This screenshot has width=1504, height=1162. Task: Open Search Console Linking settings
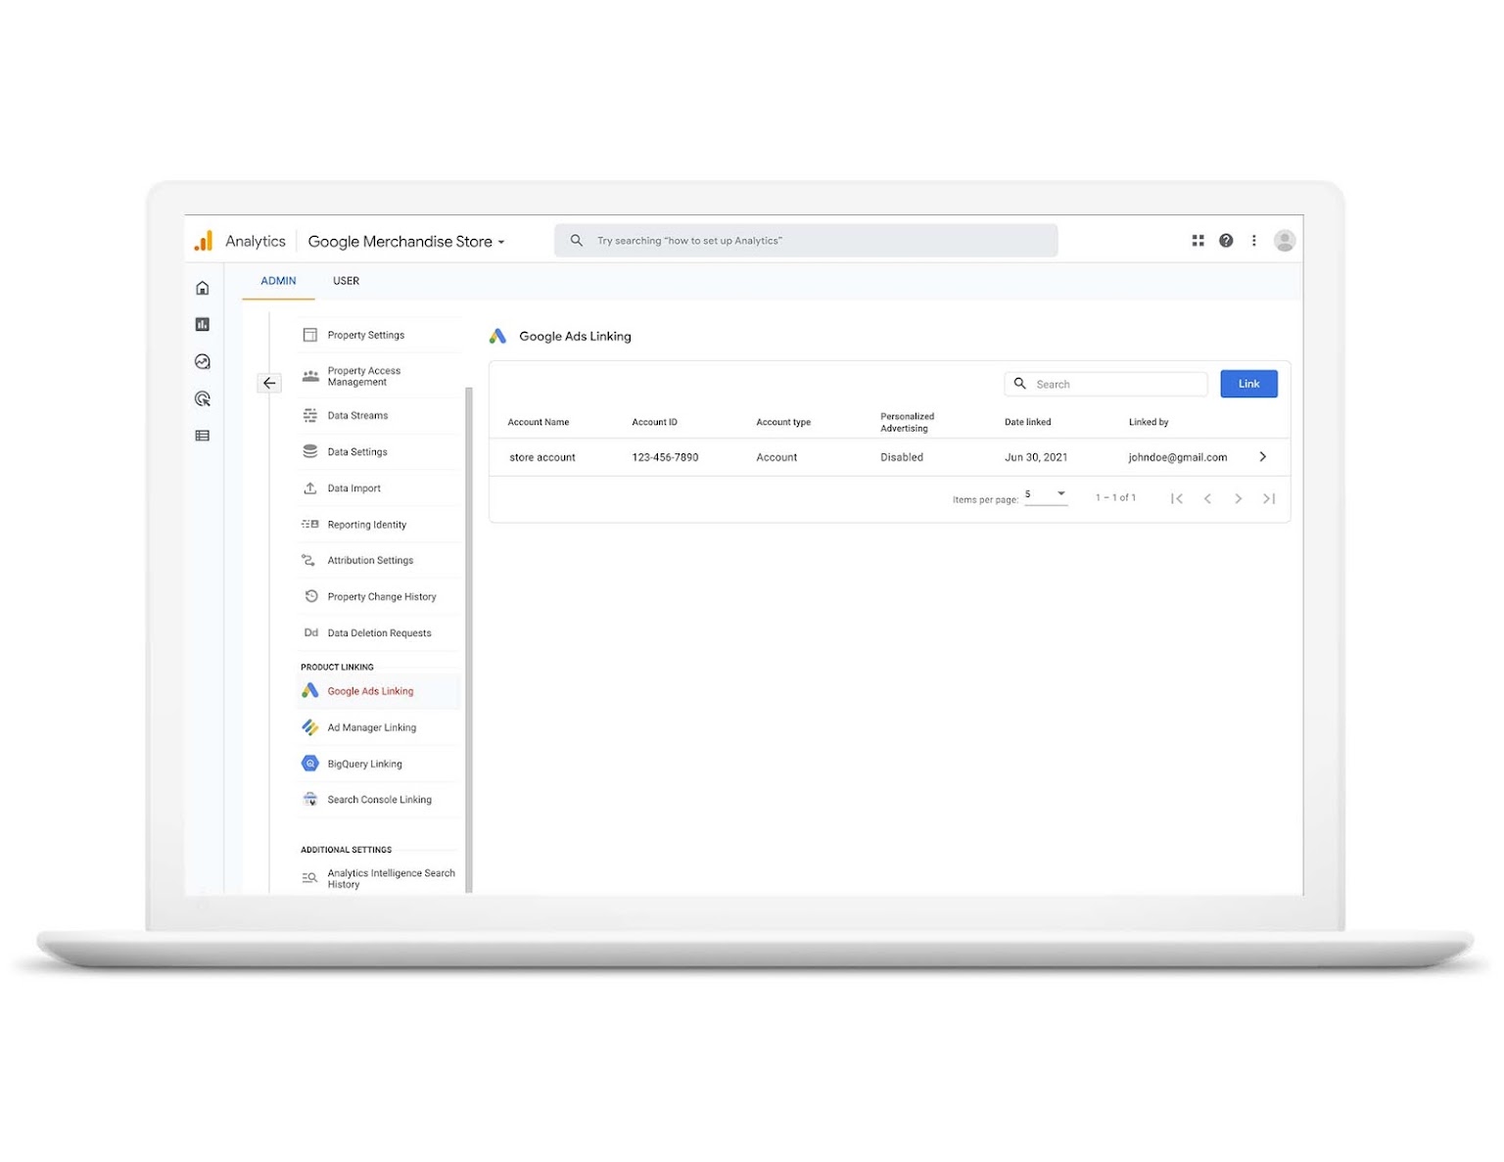point(379,799)
